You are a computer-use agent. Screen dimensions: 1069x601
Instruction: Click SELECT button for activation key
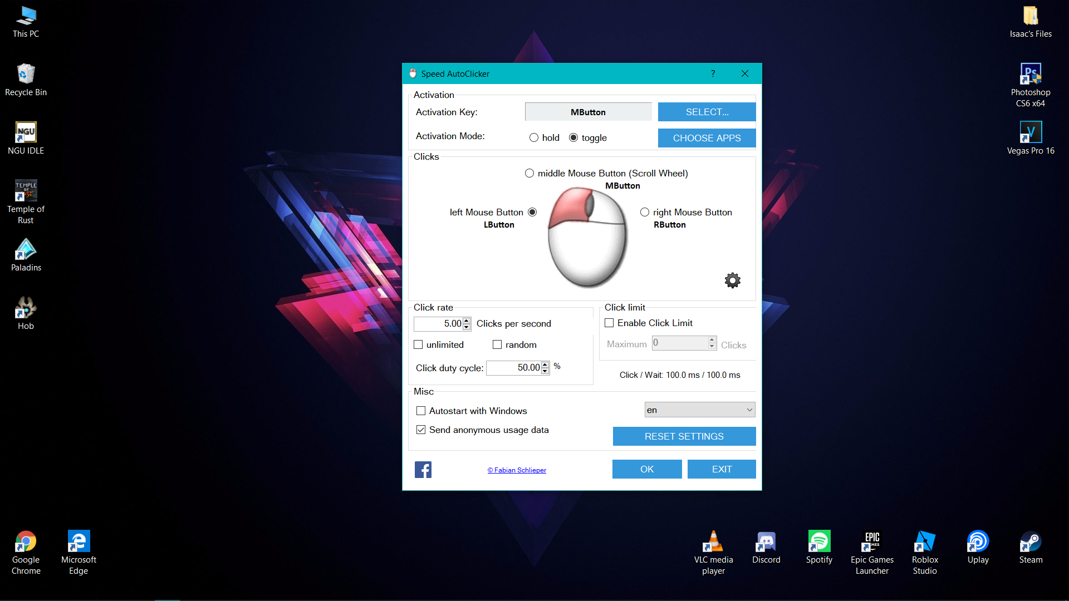click(x=707, y=111)
